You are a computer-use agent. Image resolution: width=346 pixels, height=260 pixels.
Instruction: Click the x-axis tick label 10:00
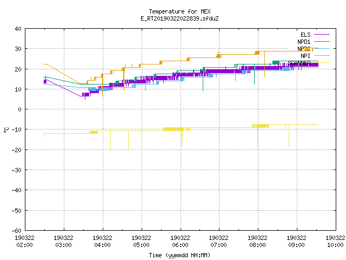335,245
